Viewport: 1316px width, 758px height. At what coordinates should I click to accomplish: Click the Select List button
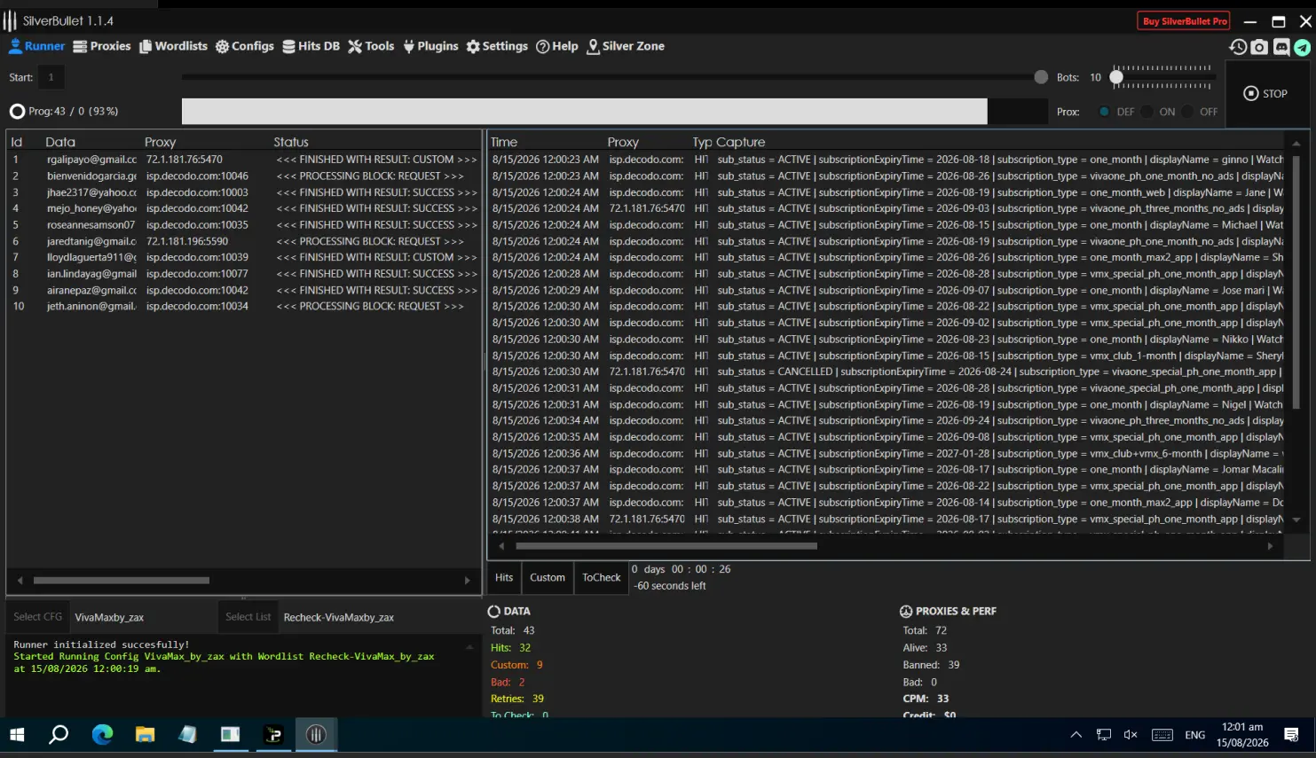click(248, 617)
